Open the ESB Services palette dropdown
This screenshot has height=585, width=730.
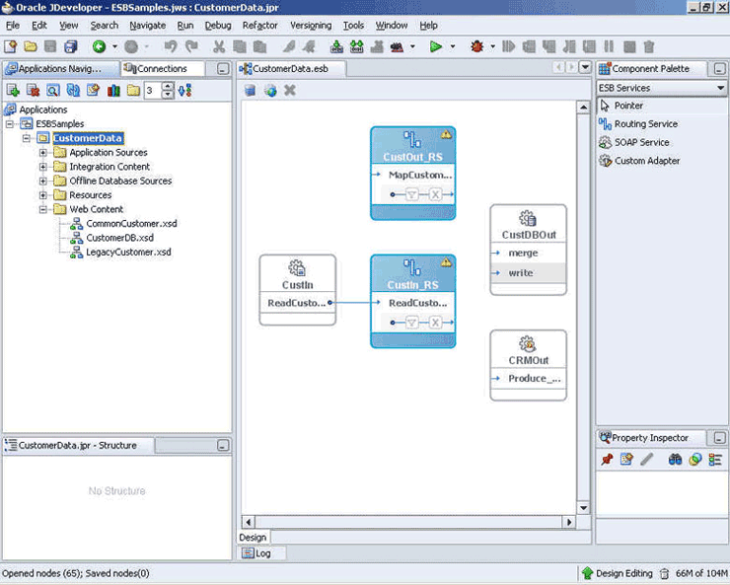(x=720, y=88)
